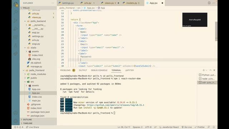This screenshot has height=129, width=229.
Task: Collapse the POLLS root folder
Action: [x=38, y=8]
